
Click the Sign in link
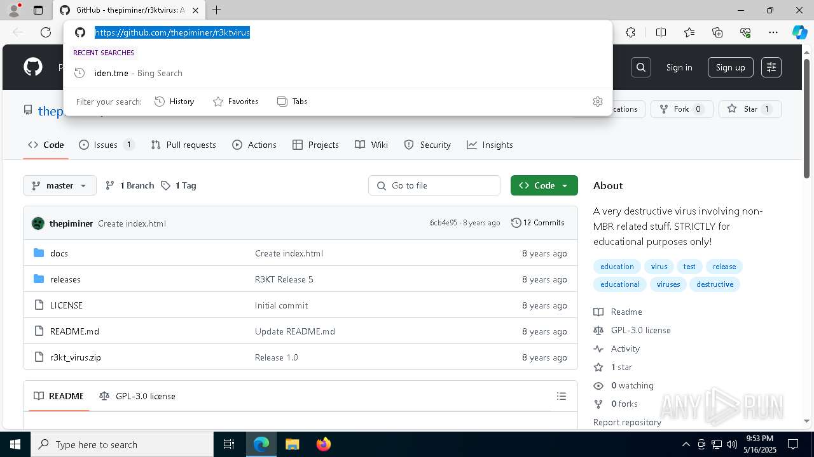(x=679, y=67)
